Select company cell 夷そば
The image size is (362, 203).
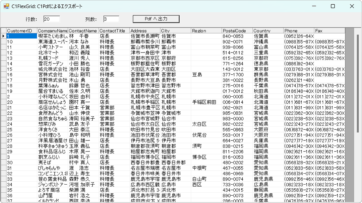[52, 163]
